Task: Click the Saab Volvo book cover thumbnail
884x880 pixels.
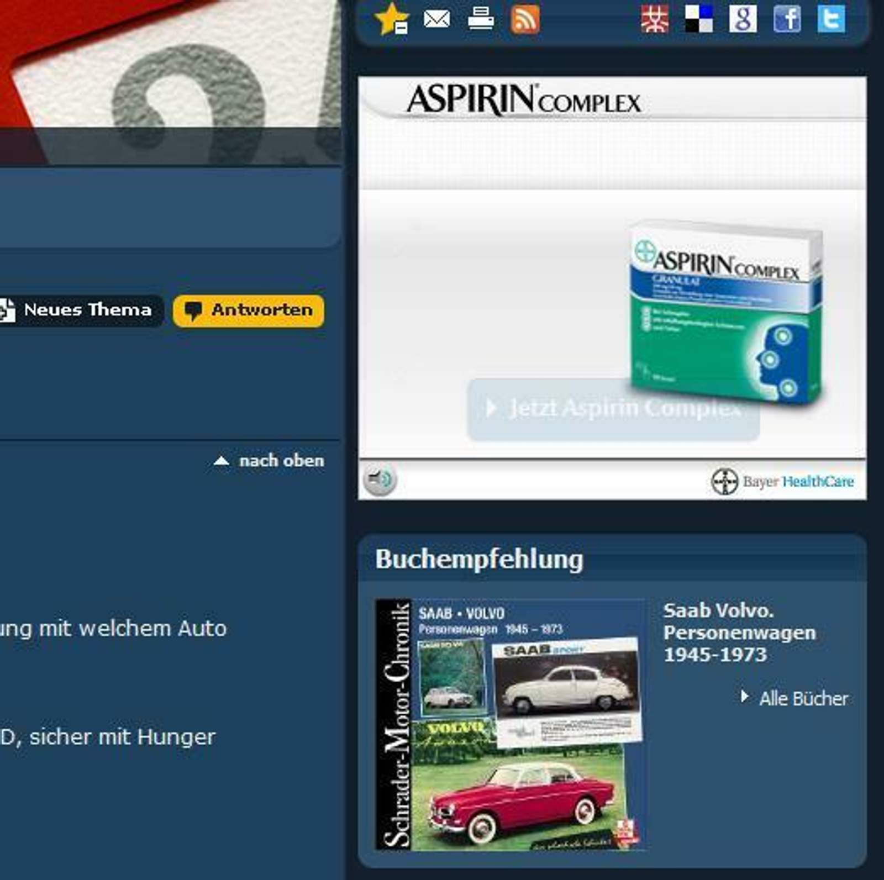Action: click(x=510, y=724)
